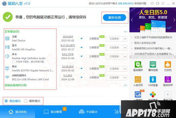
Task: Open 无需更新 dropdown for 网卡
Action: tap(125, 69)
